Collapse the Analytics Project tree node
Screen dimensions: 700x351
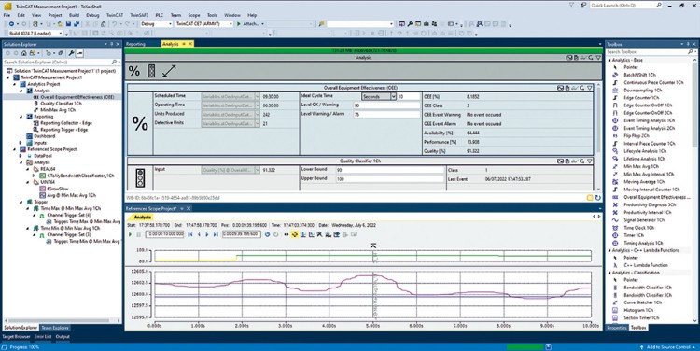15,84
